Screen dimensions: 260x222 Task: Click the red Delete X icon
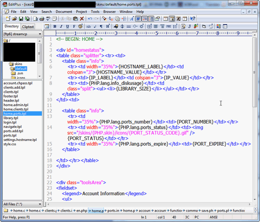pos(81,19)
